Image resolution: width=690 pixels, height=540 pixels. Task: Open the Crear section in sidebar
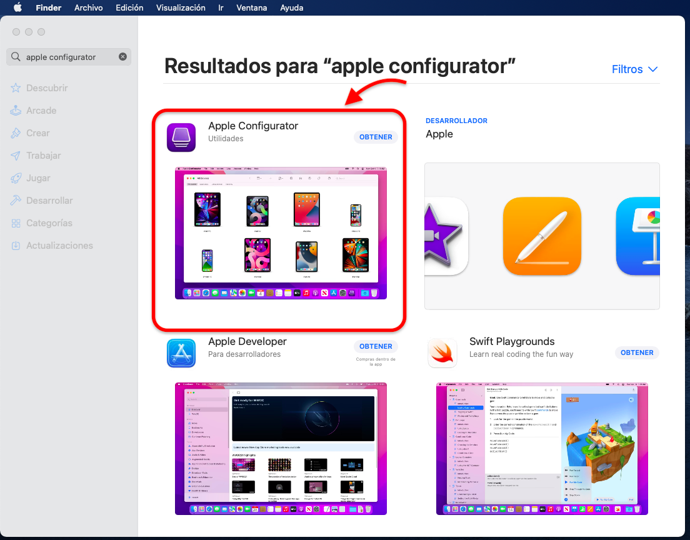[x=41, y=132]
